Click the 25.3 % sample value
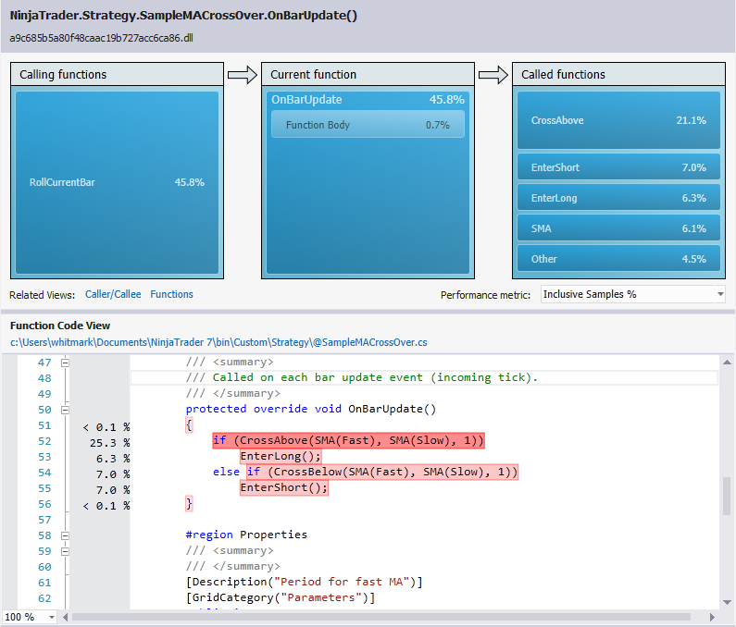 tap(110, 443)
